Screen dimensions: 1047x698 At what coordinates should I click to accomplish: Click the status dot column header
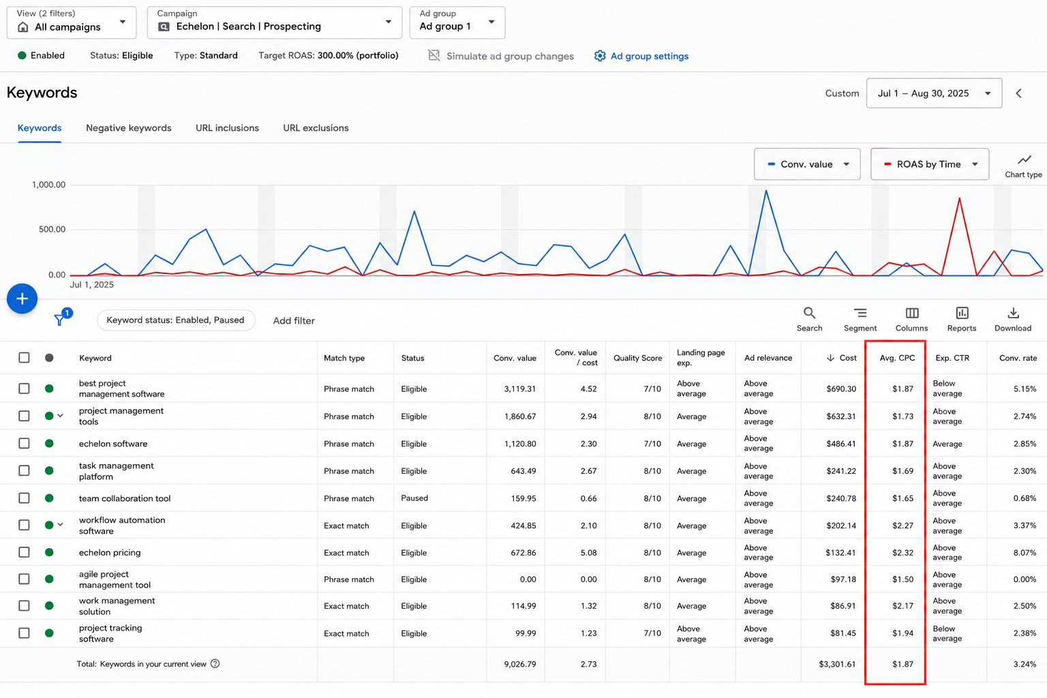[x=49, y=358]
